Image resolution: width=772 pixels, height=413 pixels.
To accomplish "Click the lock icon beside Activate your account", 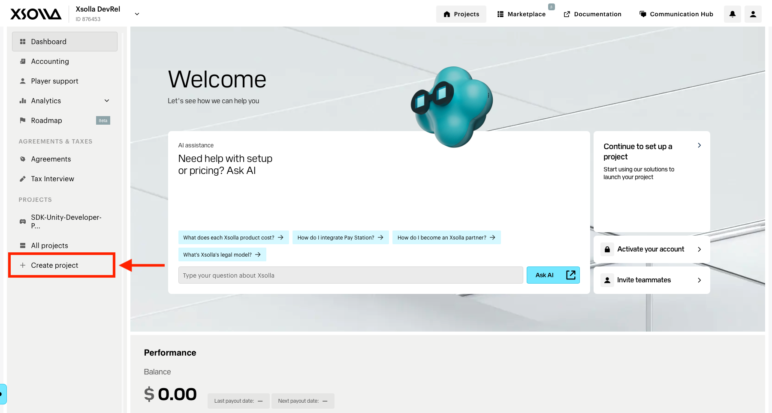I will [607, 249].
